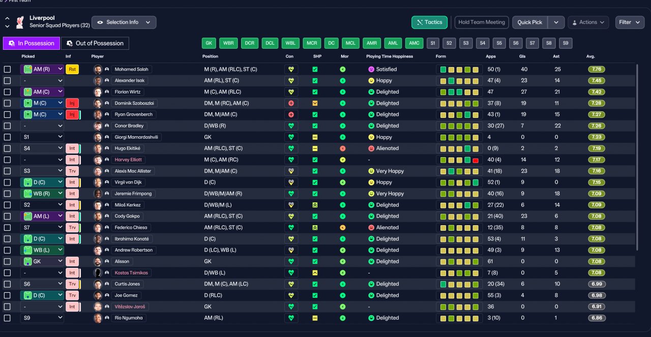Click Mohamed Salah's Rst info badge
The width and height of the screenshot is (651, 337).
point(72,69)
